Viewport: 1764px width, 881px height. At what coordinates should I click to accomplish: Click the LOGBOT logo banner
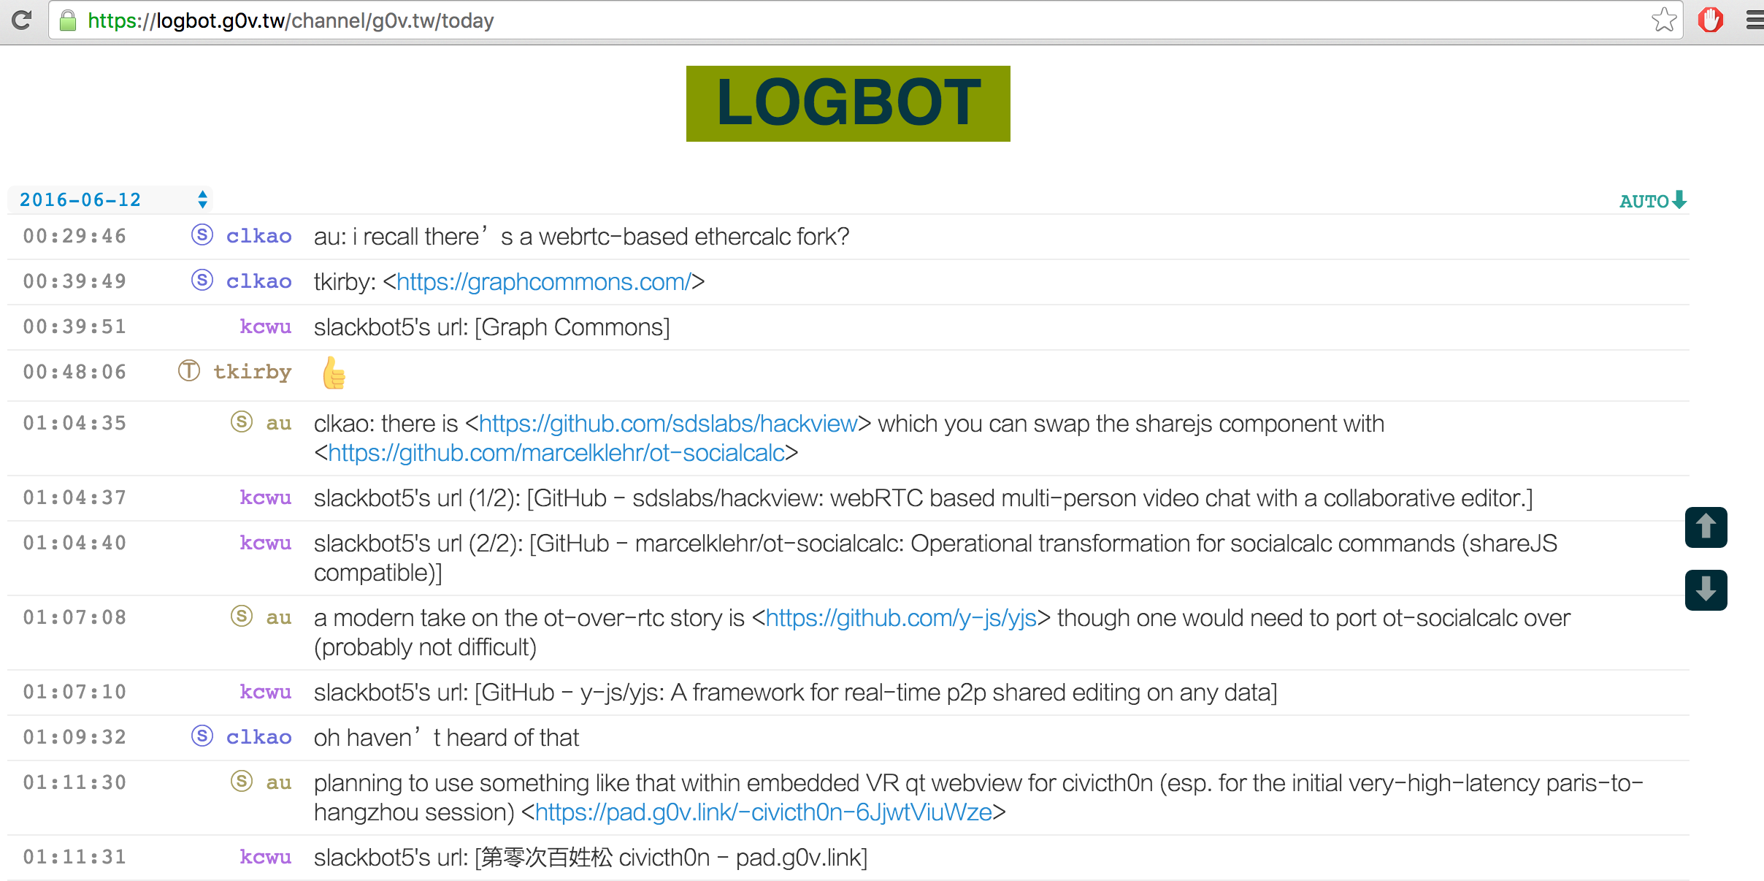[848, 104]
